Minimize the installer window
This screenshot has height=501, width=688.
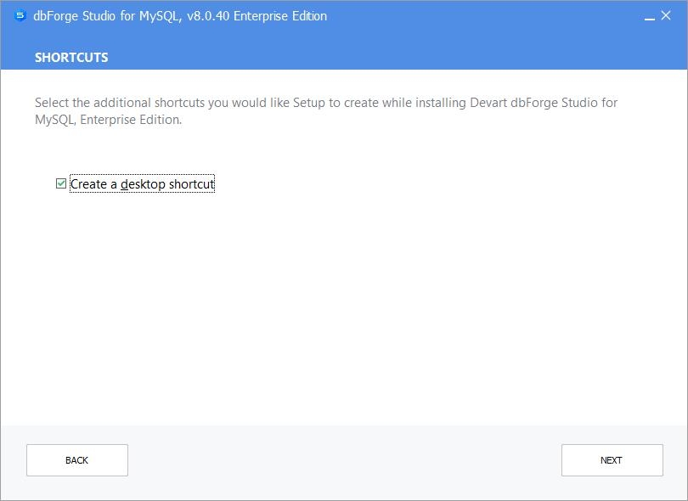[650, 17]
